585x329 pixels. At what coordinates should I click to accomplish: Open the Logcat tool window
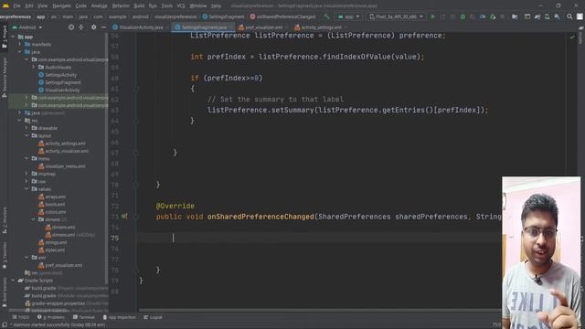pos(153,317)
